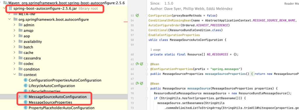Click the aop folder icon
Image resolution: width=299 pixels, height=110 pixels.
point(20,36)
